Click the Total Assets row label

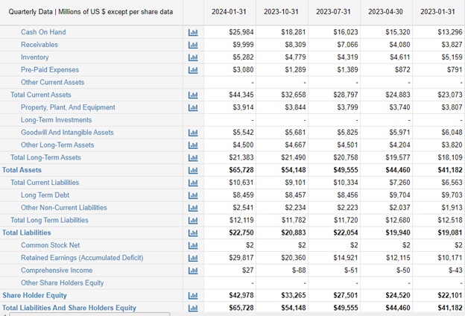coord(22,170)
